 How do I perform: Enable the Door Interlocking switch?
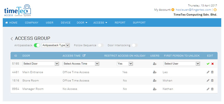tap(135, 45)
